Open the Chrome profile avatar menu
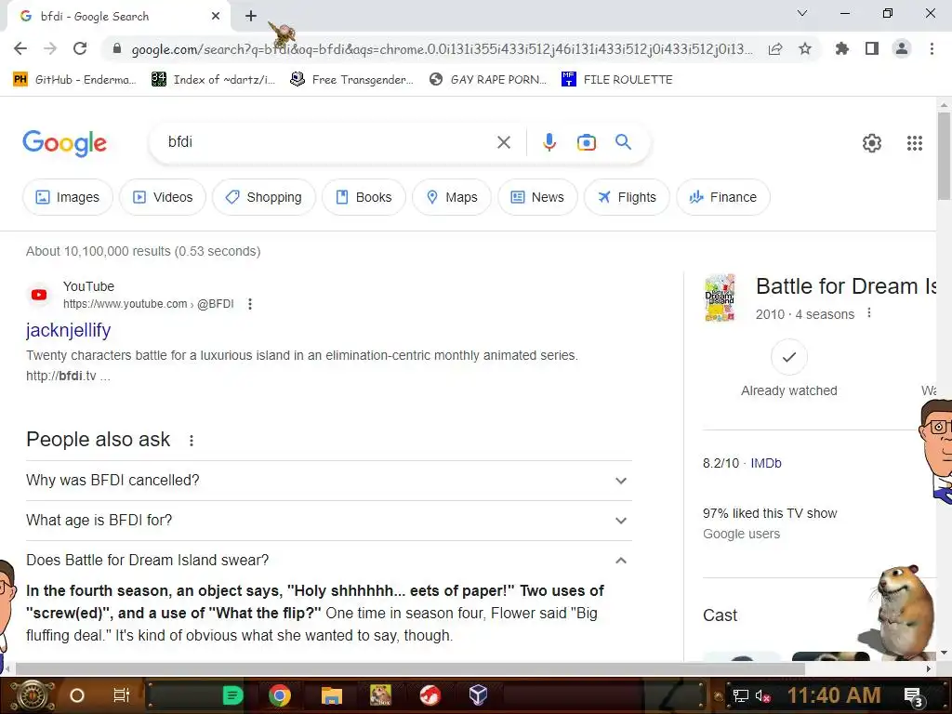 point(902,48)
